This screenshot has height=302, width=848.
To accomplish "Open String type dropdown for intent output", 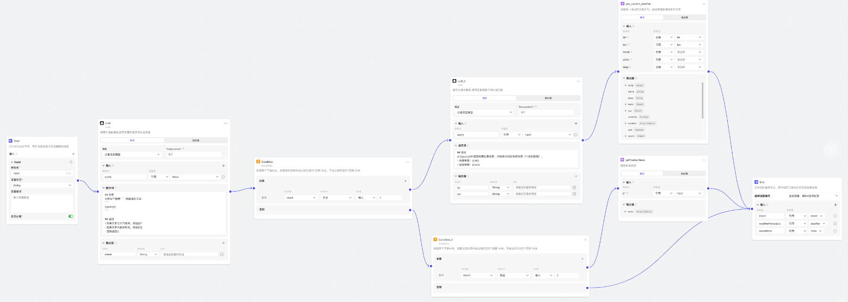I will pos(148,254).
